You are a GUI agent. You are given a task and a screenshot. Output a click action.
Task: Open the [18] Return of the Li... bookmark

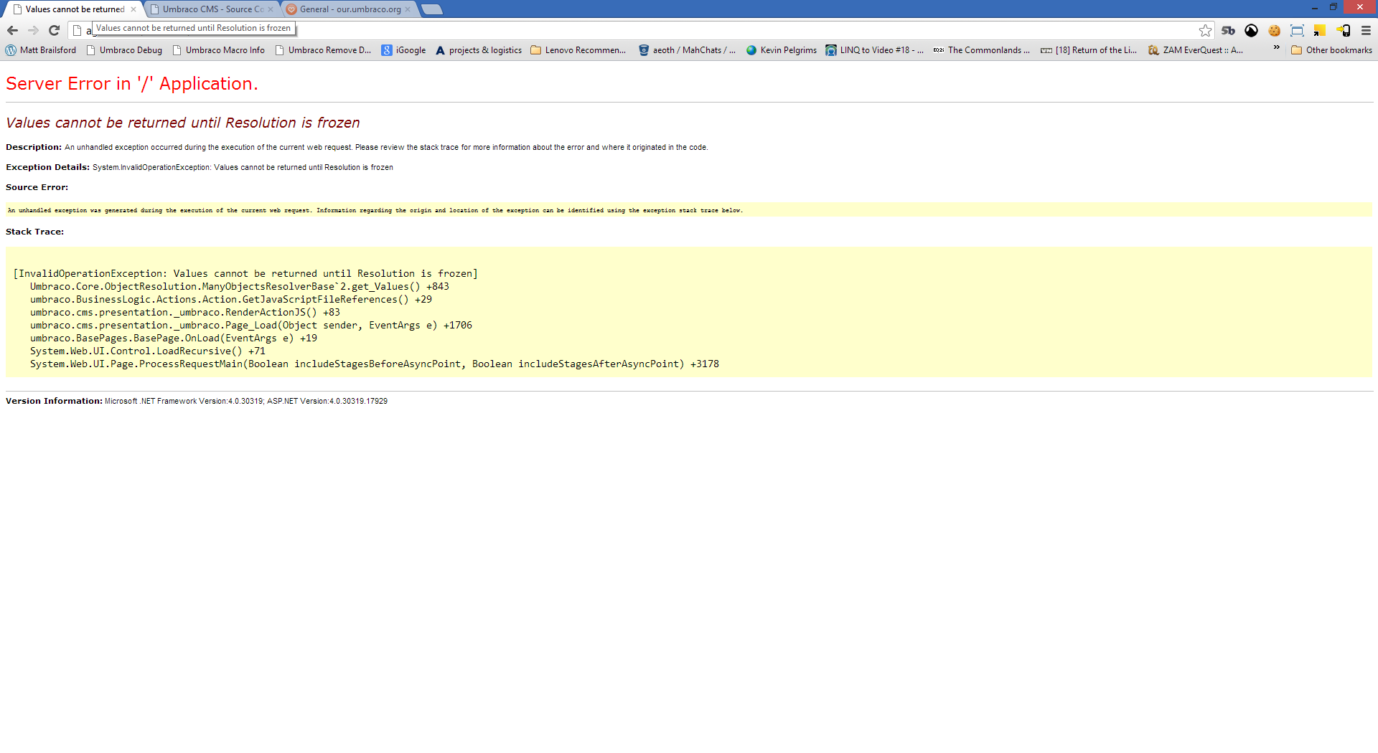point(1089,50)
